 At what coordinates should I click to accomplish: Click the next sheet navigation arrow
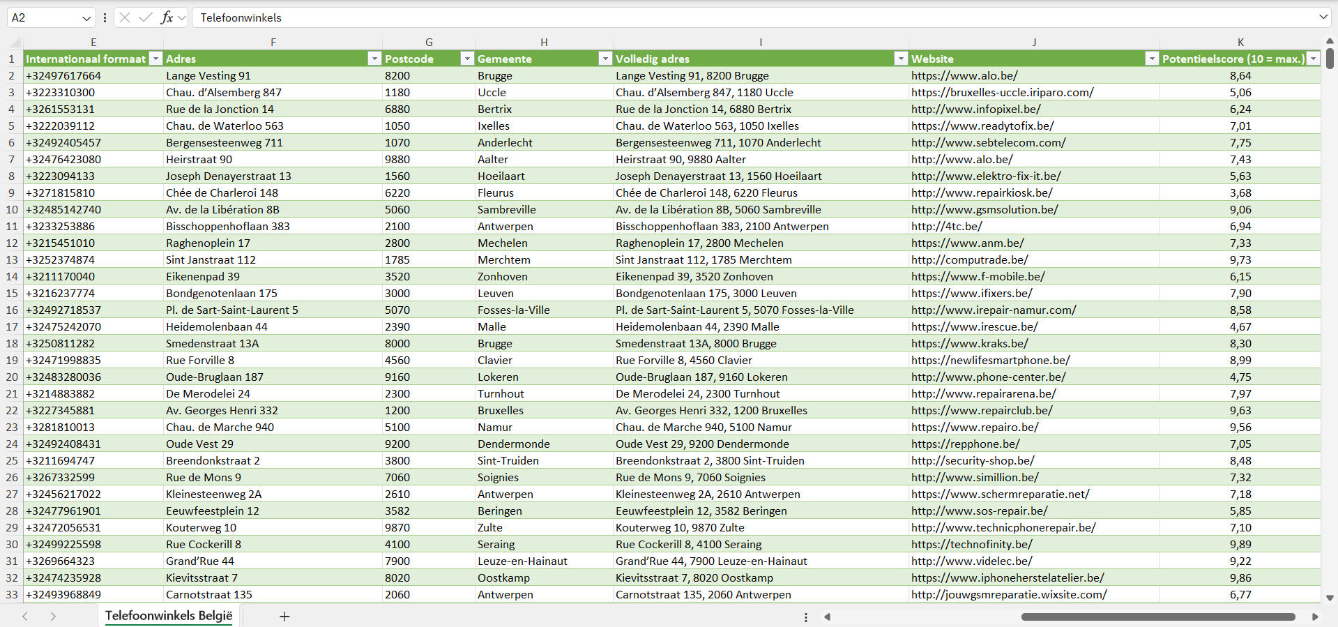53,617
